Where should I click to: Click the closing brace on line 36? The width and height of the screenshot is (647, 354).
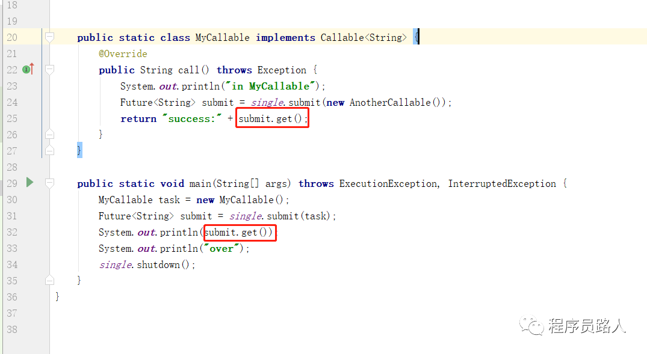point(57,297)
